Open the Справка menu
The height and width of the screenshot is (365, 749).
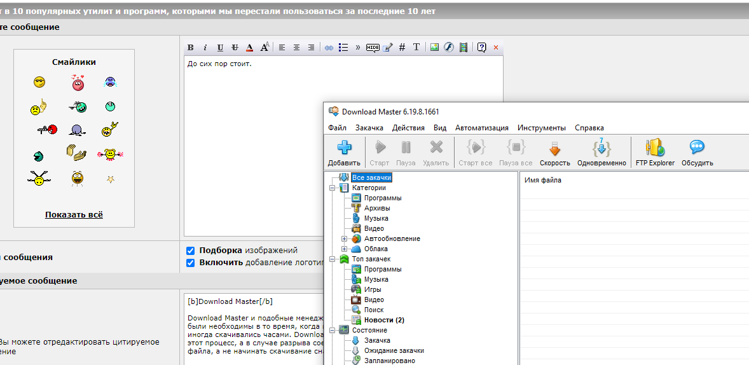pos(589,128)
